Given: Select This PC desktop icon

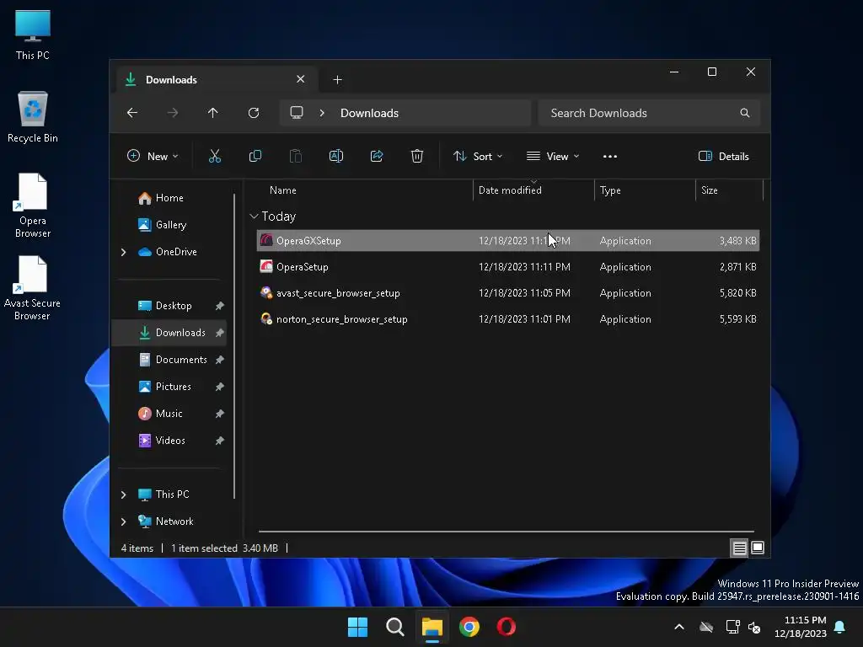Looking at the screenshot, I should click(33, 35).
